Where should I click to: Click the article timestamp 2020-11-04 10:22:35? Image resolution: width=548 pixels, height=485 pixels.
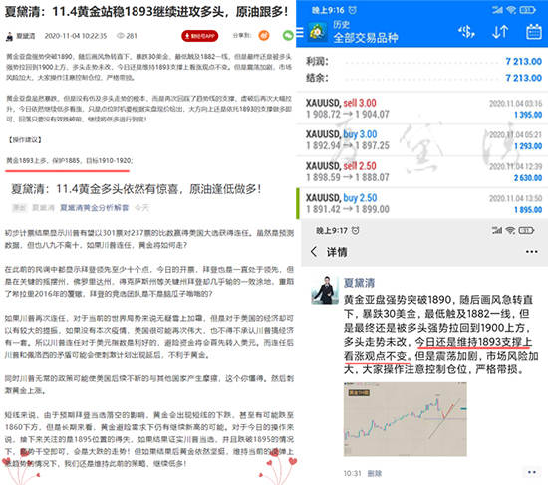coord(75,36)
